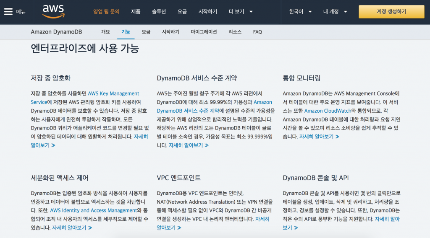The height and width of the screenshot is (238, 430).
Task: Click the 통합 모니터링 heading
Action: [302, 78]
